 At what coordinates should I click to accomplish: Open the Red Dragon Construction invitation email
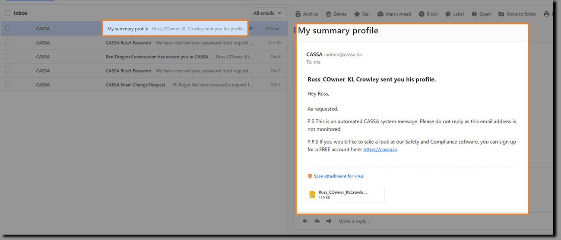pyautogui.click(x=157, y=57)
